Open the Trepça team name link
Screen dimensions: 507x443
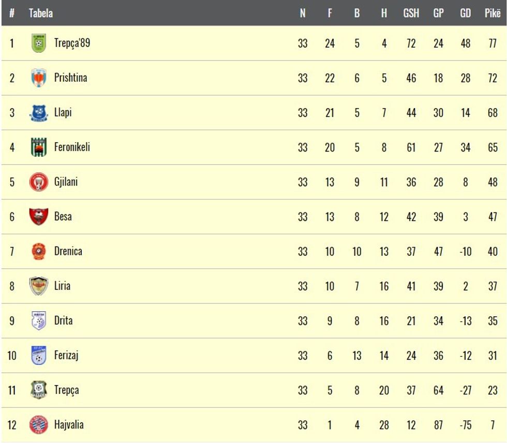point(67,390)
